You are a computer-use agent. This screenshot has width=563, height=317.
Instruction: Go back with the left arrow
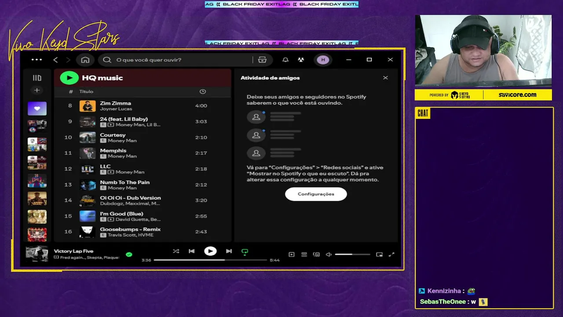tap(55, 60)
